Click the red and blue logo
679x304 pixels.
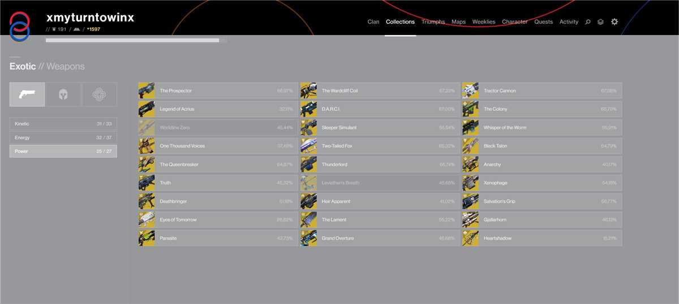point(20,26)
